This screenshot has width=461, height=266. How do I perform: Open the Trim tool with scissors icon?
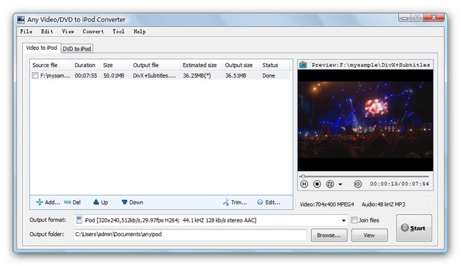click(234, 202)
